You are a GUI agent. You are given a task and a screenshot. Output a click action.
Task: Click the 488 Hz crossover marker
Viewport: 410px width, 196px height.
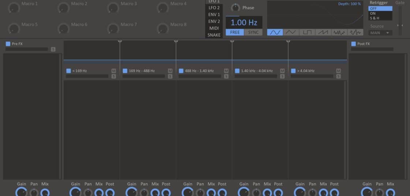tap(176, 42)
